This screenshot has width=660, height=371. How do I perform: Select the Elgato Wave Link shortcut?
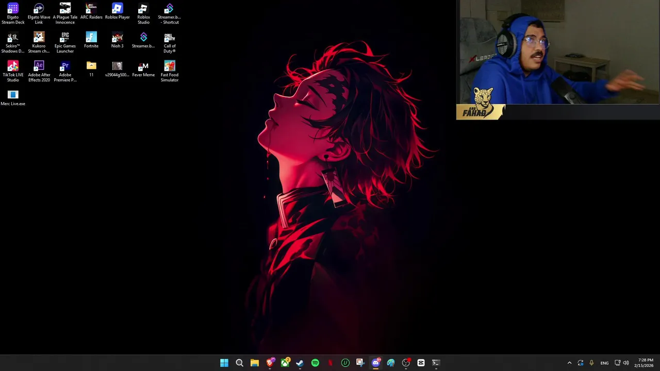[x=39, y=14]
